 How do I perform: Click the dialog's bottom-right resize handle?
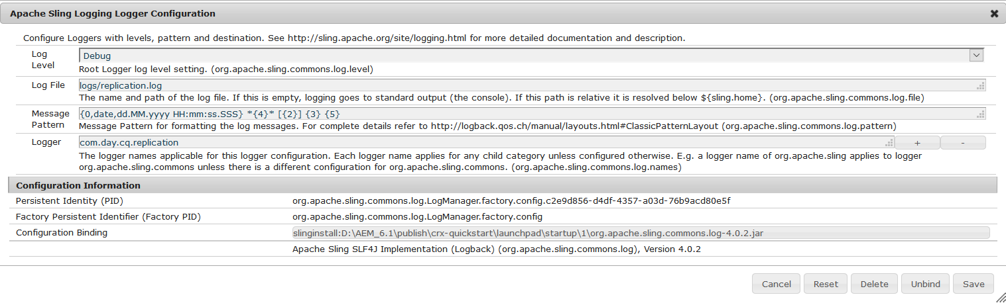coord(1001,298)
